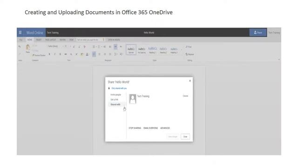
Task: Switch to the REVIEW ribbon tab
Action: pos(62,40)
